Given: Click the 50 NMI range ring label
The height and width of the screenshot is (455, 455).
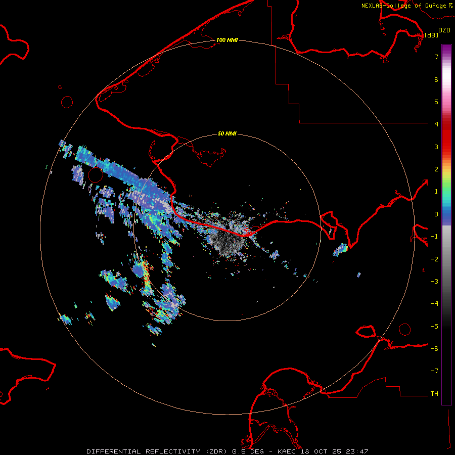Looking at the screenshot, I should click(227, 134).
